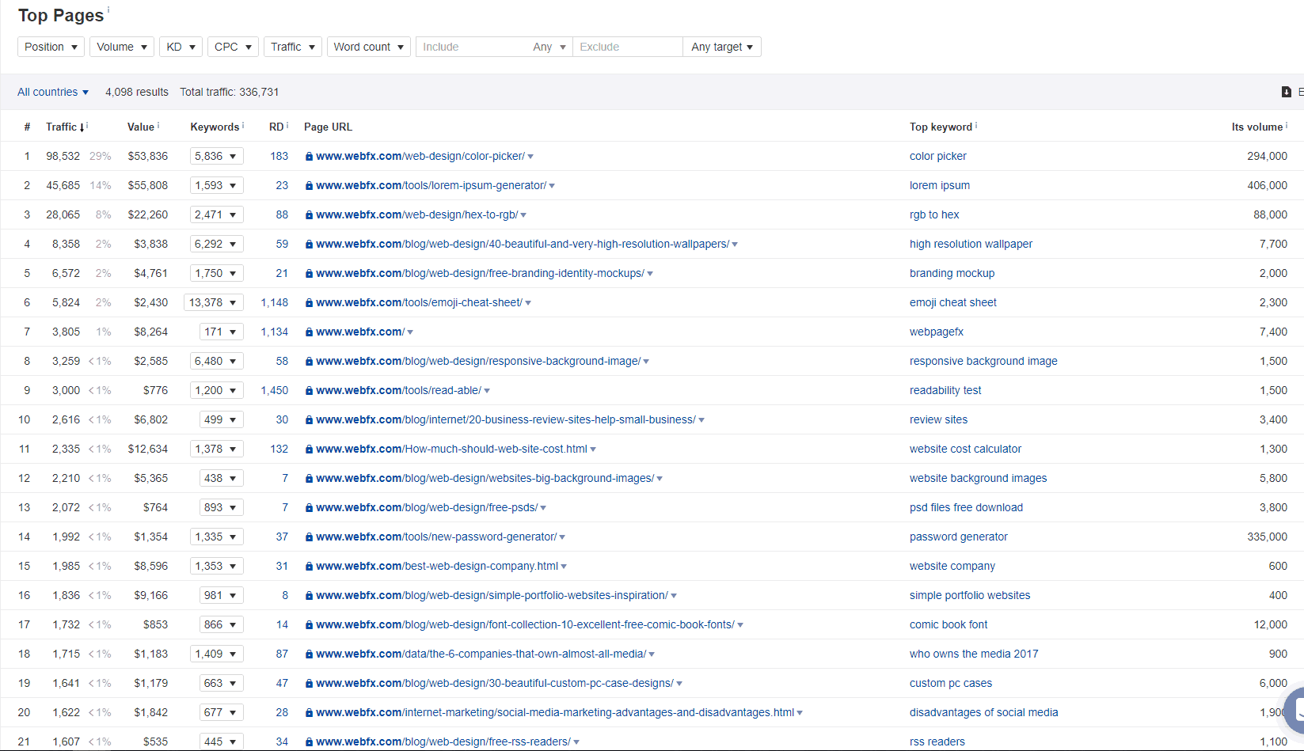Viewport: 1304px width, 751px height.
Task: Follow the 'disadvantages of social media' keyword link
Action: 983,712
